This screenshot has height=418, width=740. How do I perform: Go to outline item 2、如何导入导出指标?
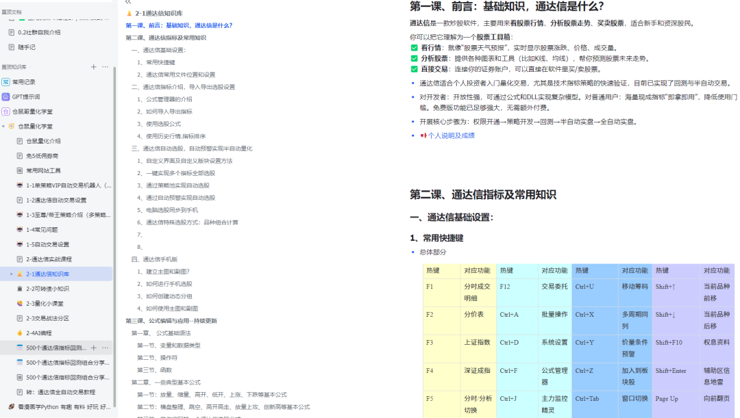pos(164,112)
